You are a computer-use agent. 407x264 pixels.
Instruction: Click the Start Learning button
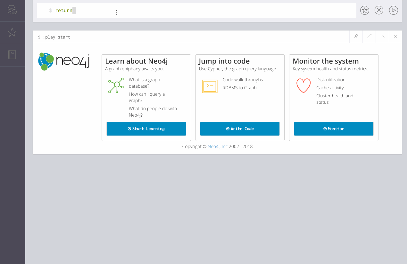[146, 129]
